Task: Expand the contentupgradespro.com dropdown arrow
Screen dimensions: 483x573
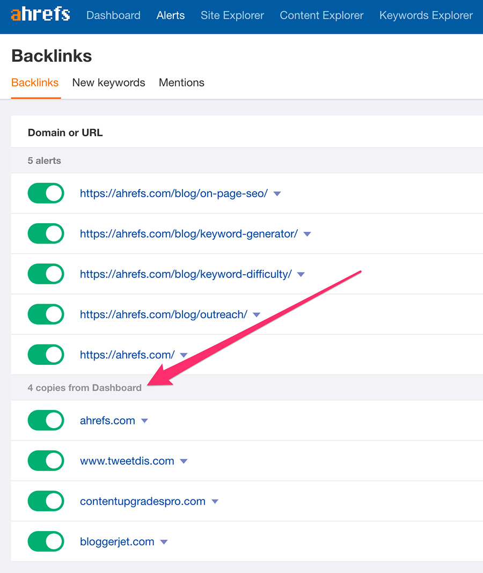Action: coord(215,502)
